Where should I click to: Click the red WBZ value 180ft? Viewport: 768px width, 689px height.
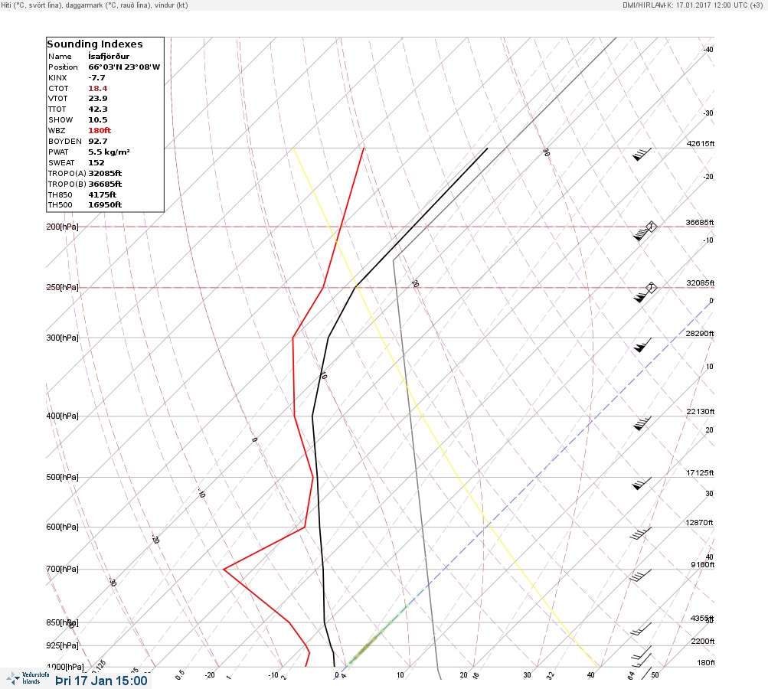[x=100, y=131]
